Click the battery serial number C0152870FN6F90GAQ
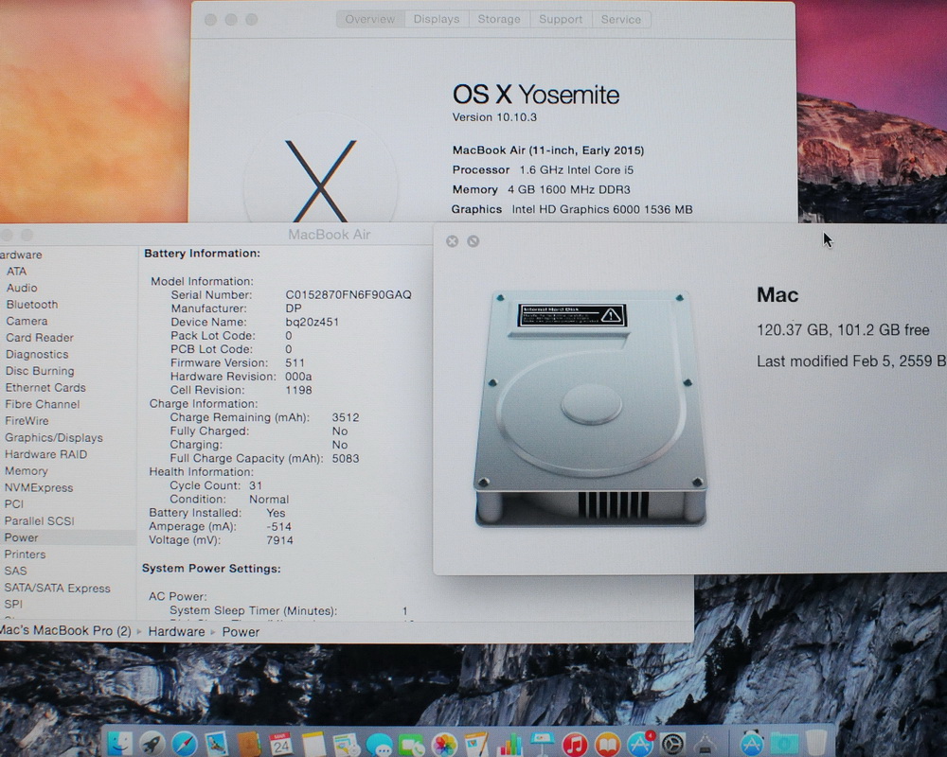947x757 pixels. point(348,294)
